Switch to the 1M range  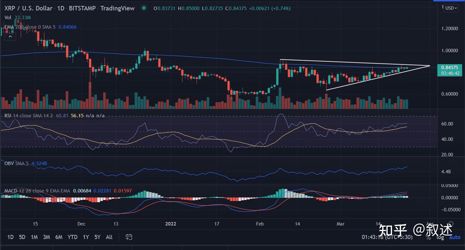pyautogui.click(x=34, y=237)
